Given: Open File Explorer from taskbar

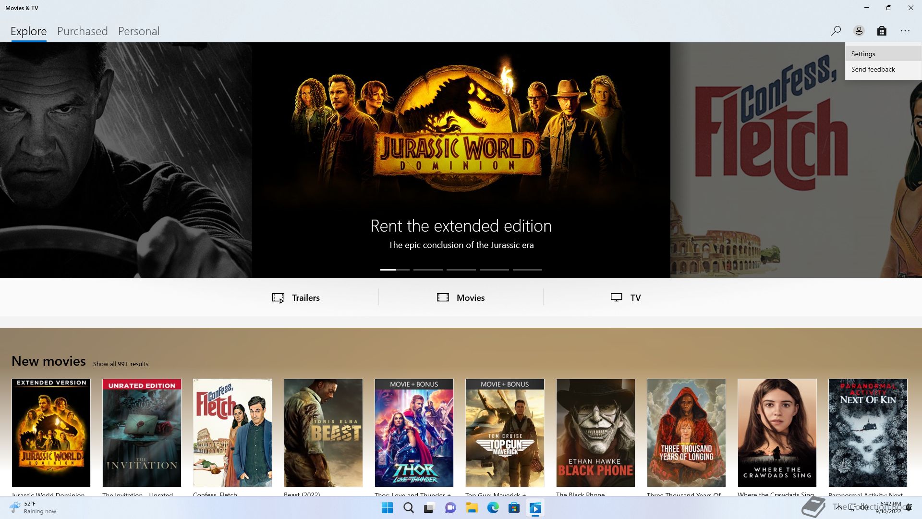Looking at the screenshot, I should [x=472, y=508].
